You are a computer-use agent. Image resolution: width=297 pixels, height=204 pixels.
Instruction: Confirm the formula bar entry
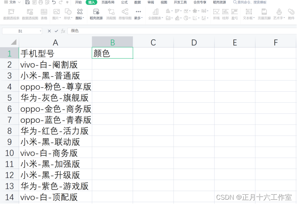coord(56,31)
